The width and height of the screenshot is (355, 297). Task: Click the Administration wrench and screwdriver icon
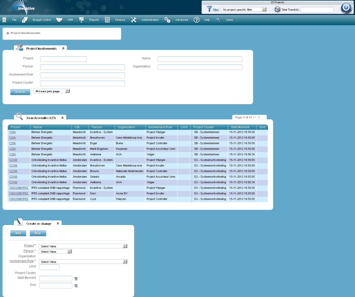coord(134,20)
